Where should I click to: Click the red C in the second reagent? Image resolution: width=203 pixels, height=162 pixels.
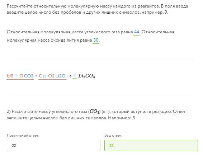40,76
